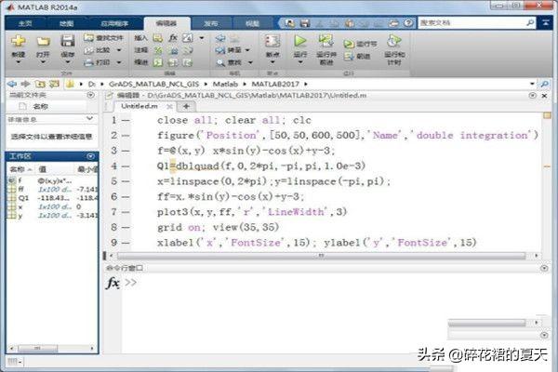Toggle breakpoint dash on line 1
This screenshot has width=558, height=372.
click(x=126, y=121)
